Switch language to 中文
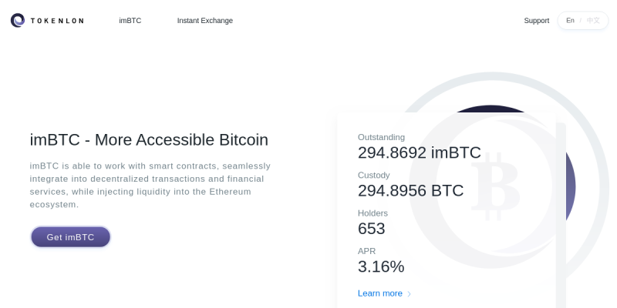The height and width of the screenshot is (308, 617). tap(593, 21)
